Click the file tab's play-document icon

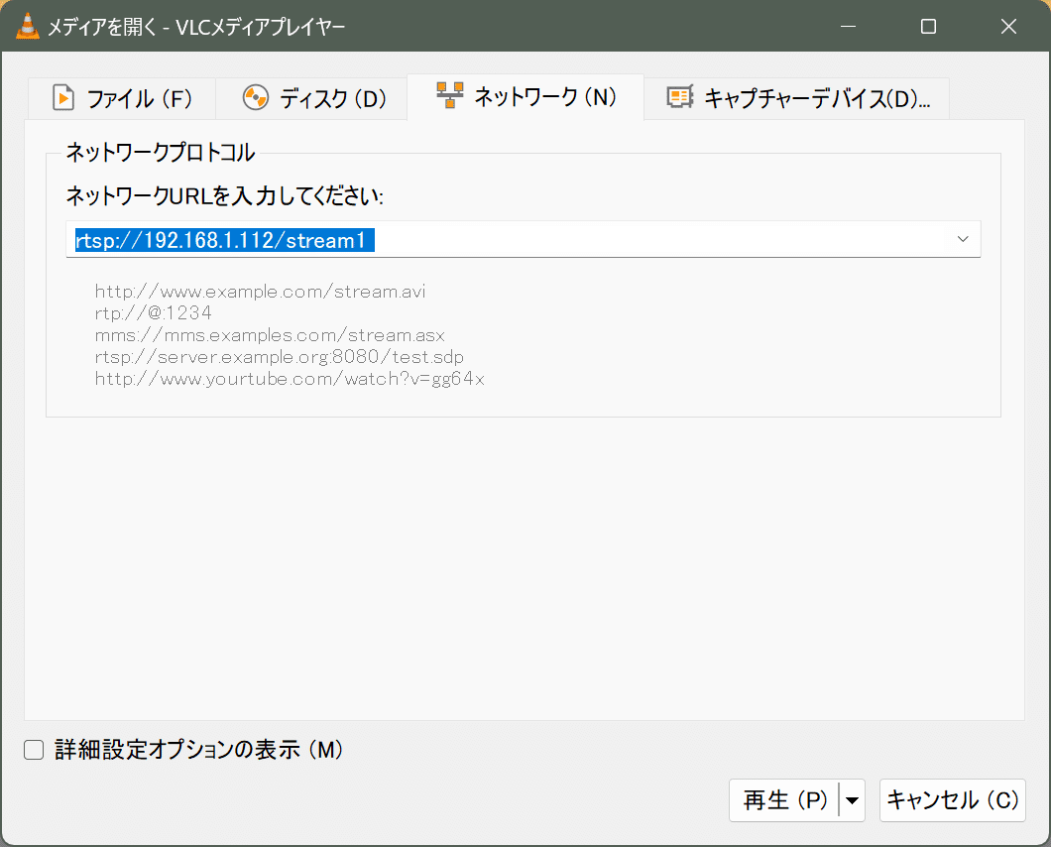(63, 98)
